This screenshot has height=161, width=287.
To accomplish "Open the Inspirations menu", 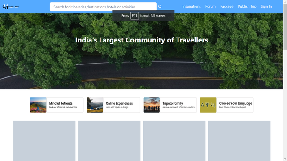I will tap(191, 6).
